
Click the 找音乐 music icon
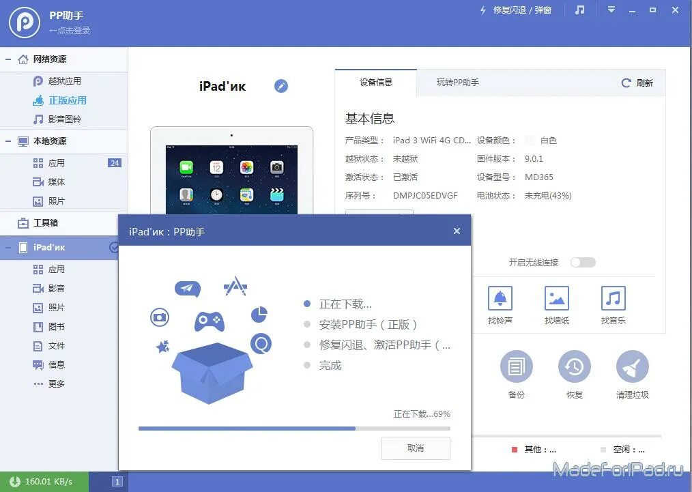pyautogui.click(x=614, y=298)
